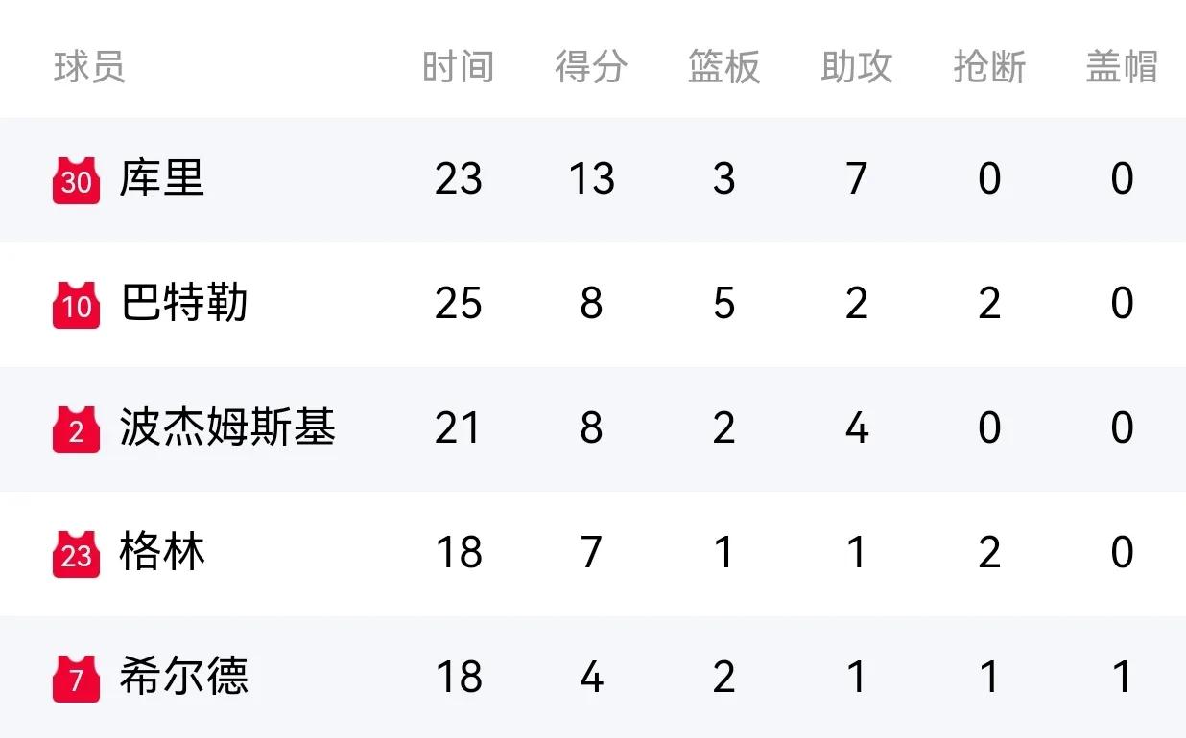Select 库里's 13 points cell
The width and height of the screenshot is (1186, 738).
point(591,179)
